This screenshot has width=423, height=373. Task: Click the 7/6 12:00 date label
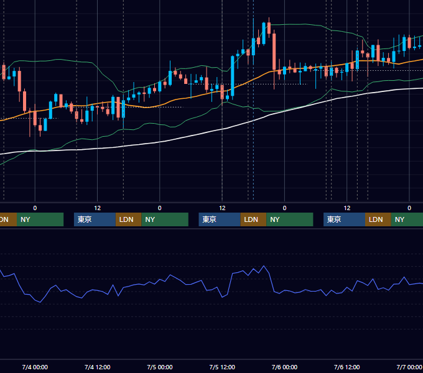(x=347, y=367)
